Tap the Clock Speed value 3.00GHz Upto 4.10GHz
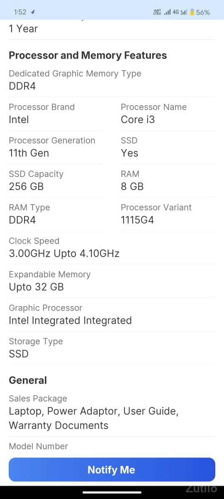224x499 pixels. (64, 253)
